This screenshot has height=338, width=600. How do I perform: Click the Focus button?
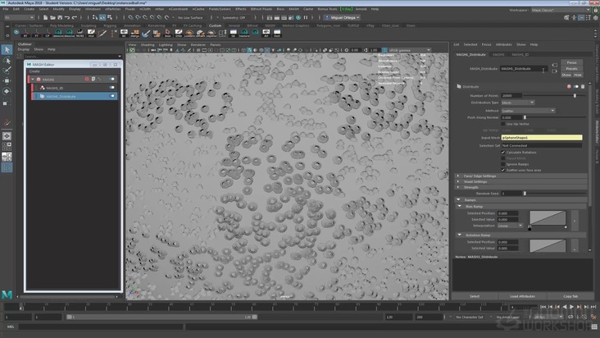click(571, 62)
